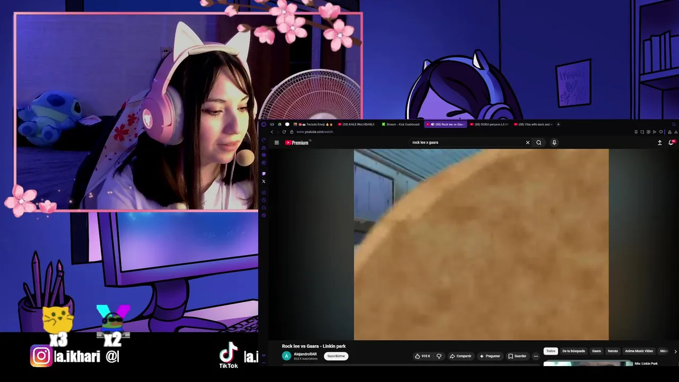
Task: Save video with the Guardar button
Action: [517, 356]
